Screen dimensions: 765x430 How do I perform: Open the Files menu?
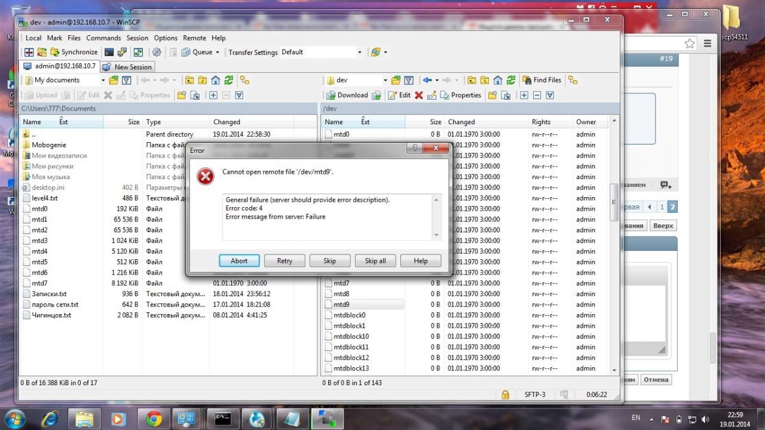pyautogui.click(x=74, y=38)
